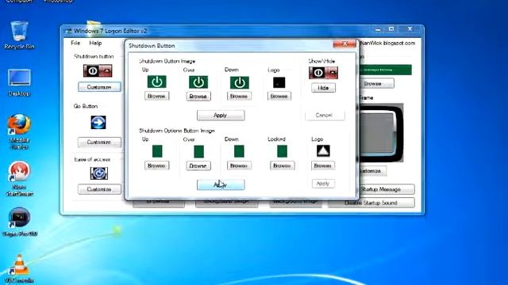Click the Options Button Logo triangle preview
Screen dimensions: 508x285
point(323,150)
